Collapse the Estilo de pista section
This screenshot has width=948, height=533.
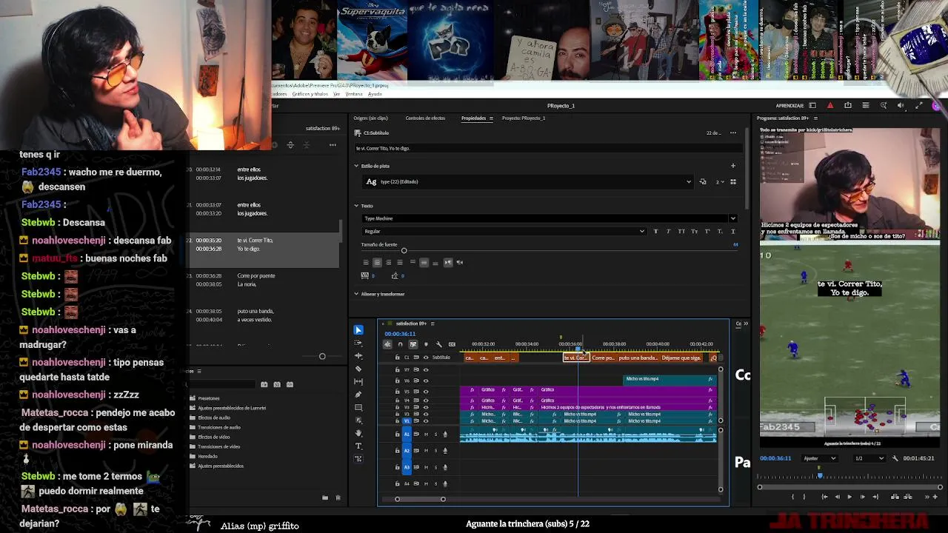[x=356, y=166]
